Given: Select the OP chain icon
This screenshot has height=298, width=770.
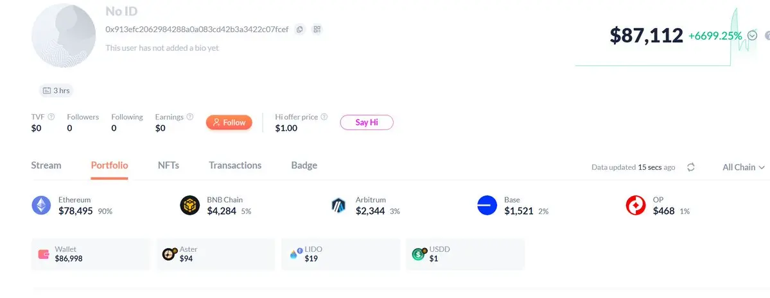Looking at the screenshot, I should pyautogui.click(x=636, y=205).
